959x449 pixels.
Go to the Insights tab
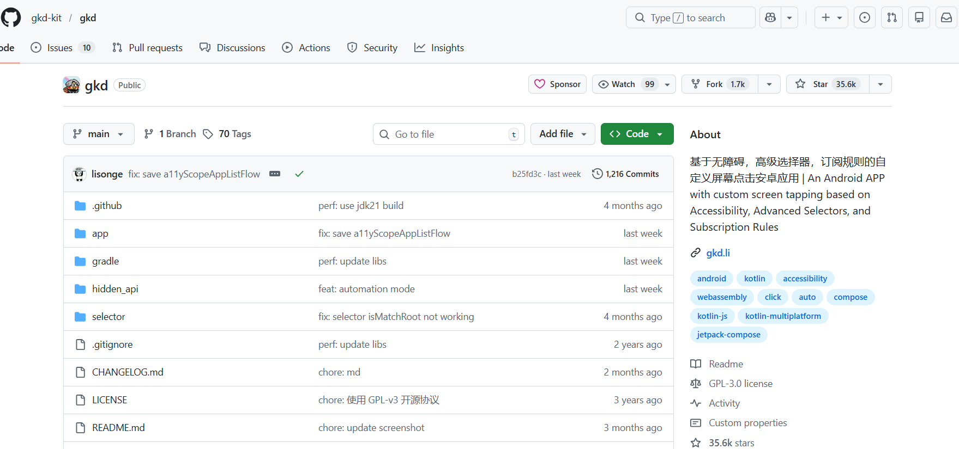pos(439,48)
